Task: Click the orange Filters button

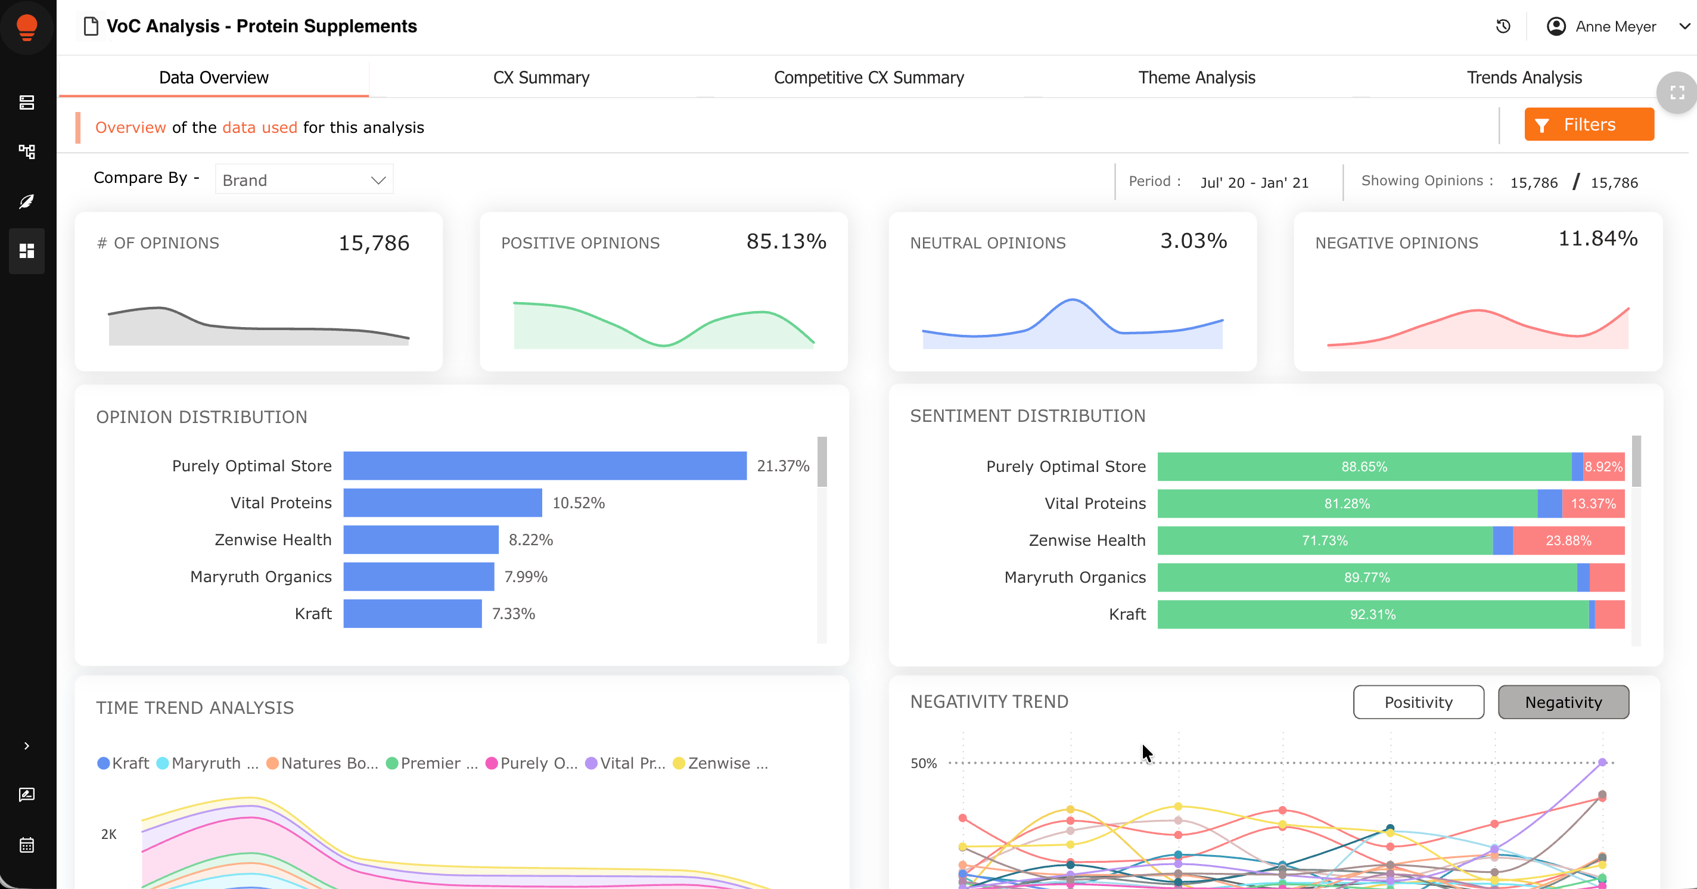Action: coord(1589,125)
